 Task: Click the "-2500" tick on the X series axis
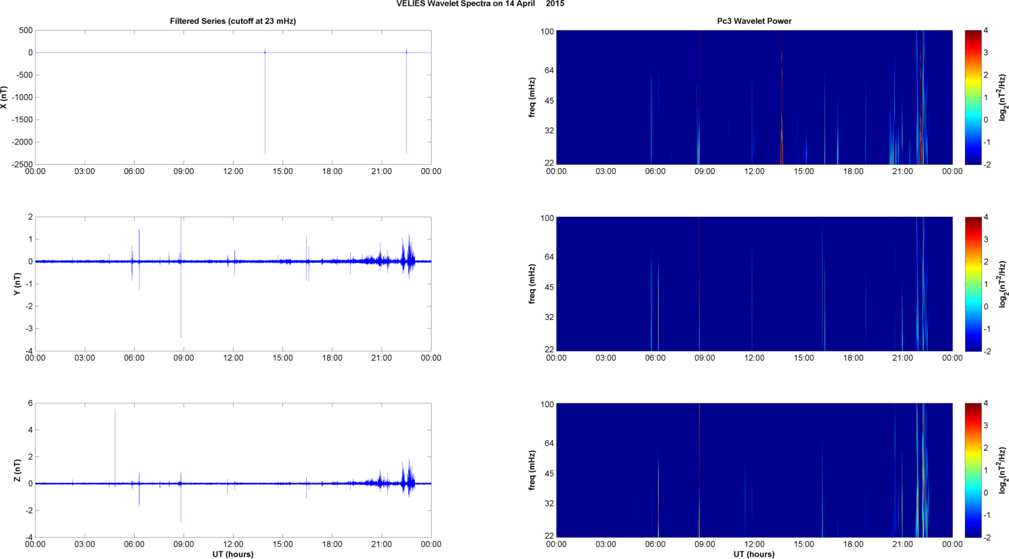point(21,164)
